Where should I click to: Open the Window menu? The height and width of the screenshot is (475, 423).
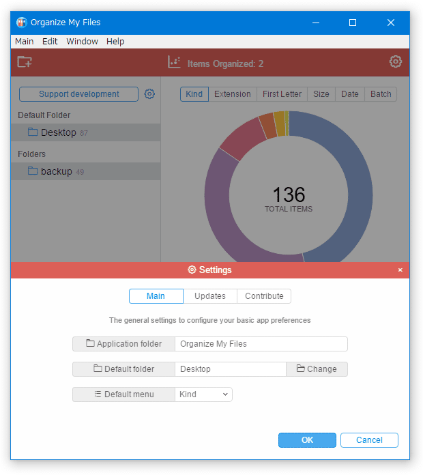point(82,41)
